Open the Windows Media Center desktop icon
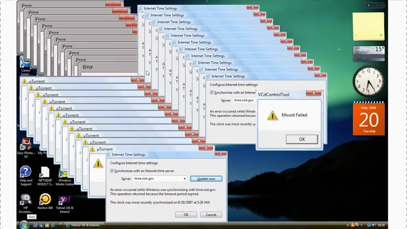This screenshot has height=229, width=407. pyautogui.click(x=65, y=177)
